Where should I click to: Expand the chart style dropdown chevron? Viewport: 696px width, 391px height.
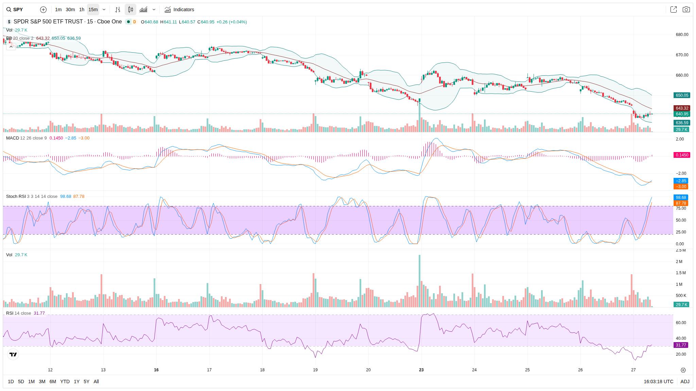[154, 10]
